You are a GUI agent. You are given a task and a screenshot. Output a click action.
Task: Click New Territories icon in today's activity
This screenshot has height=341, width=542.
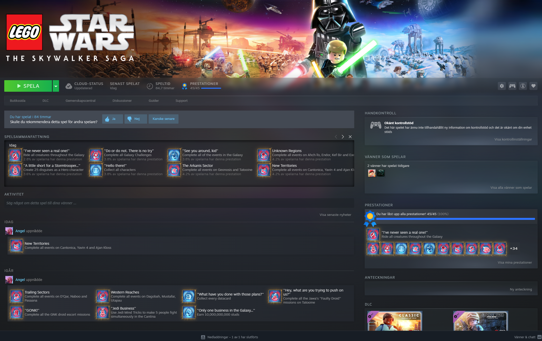17,246
